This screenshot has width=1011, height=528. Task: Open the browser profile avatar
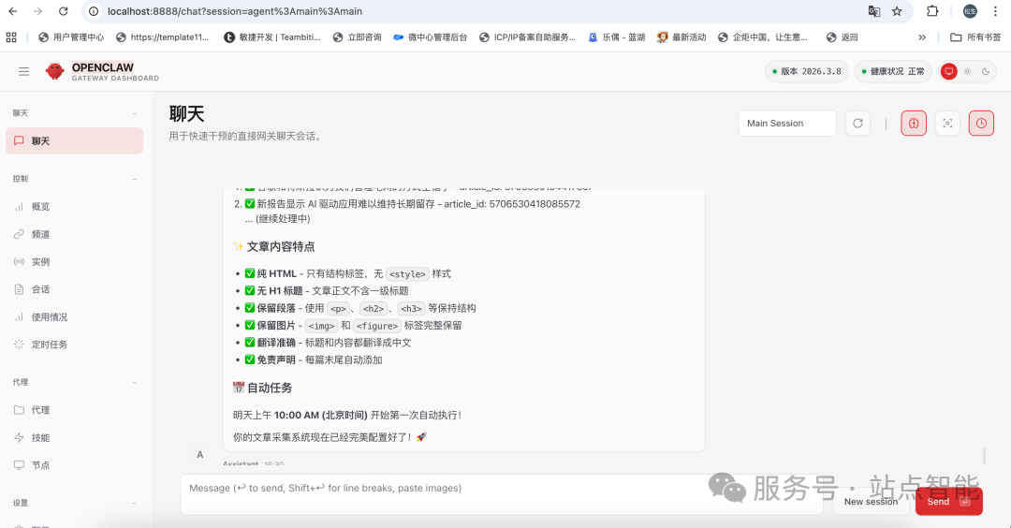tap(970, 11)
